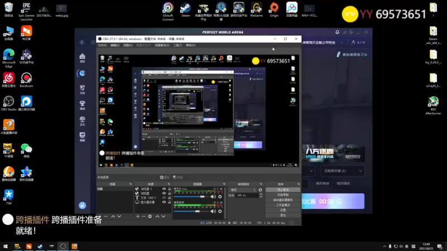Image resolution: width=447 pixels, height=251 pixels.
Task: Toggle lock on 浏览器 2 source
Action: click(169, 189)
